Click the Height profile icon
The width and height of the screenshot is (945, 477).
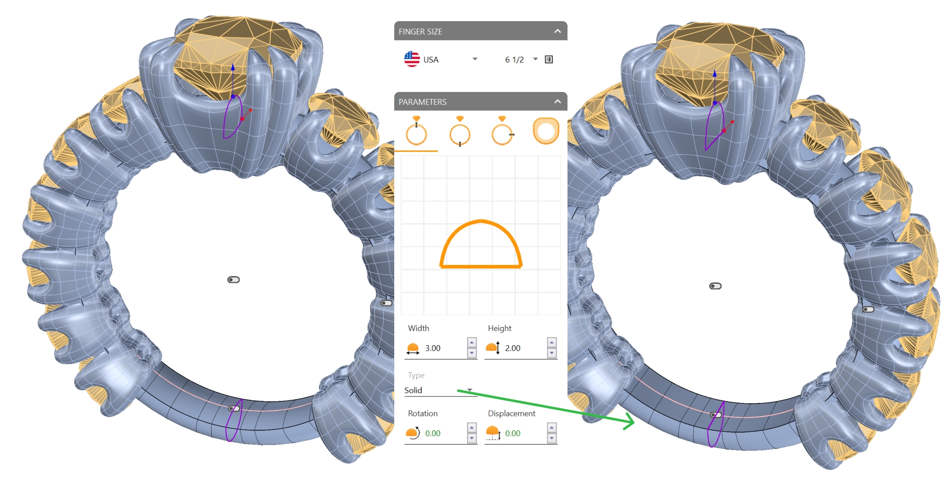[x=493, y=349]
